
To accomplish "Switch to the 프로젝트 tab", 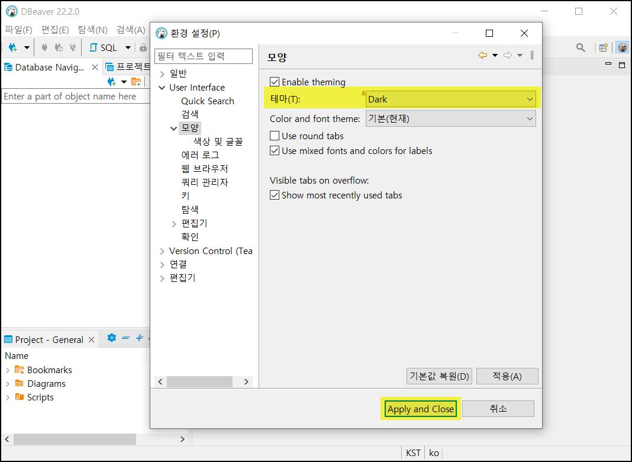I will coord(127,67).
